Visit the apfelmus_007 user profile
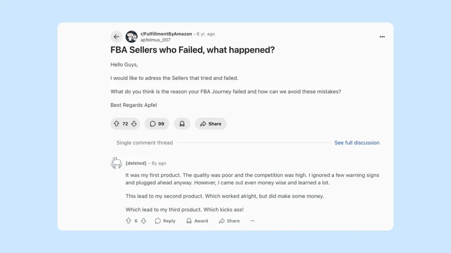Screen dimensions: 451x253 (x=155, y=40)
